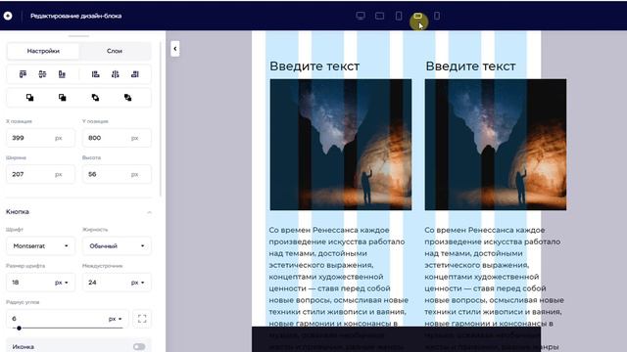The width and height of the screenshot is (627, 352).
Task: Click the X position field showing 399
Action: click(x=40, y=138)
